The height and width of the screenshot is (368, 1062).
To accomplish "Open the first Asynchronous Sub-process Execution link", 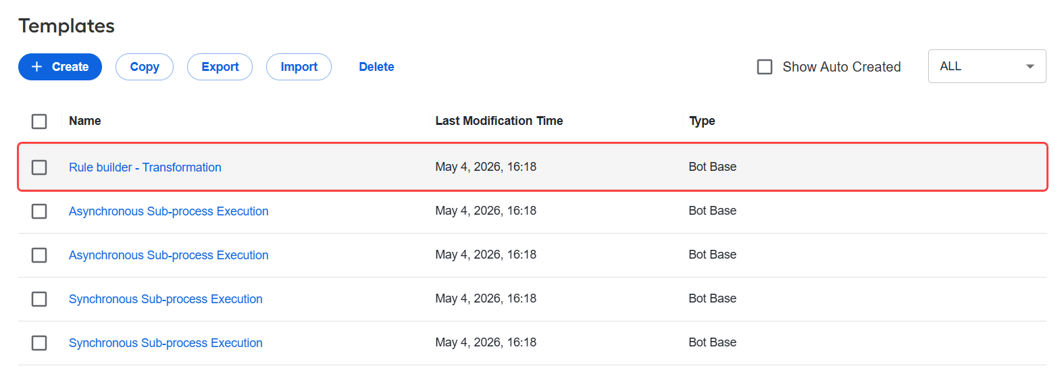I will pos(169,211).
